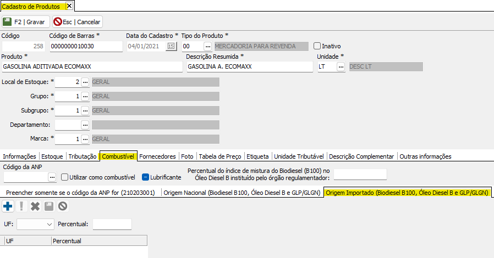Screen dimensions: 494x258
Task: Expand the UF dropdown
Action: 50,224
